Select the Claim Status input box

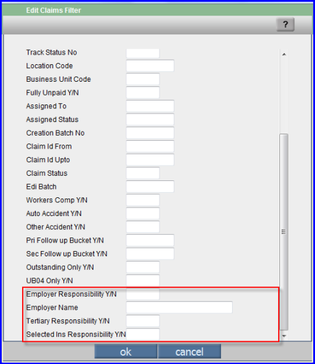click(x=143, y=173)
